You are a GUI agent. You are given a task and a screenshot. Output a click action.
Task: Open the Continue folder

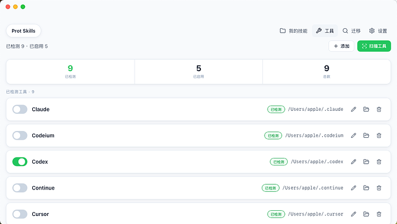[x=366, y=188]
